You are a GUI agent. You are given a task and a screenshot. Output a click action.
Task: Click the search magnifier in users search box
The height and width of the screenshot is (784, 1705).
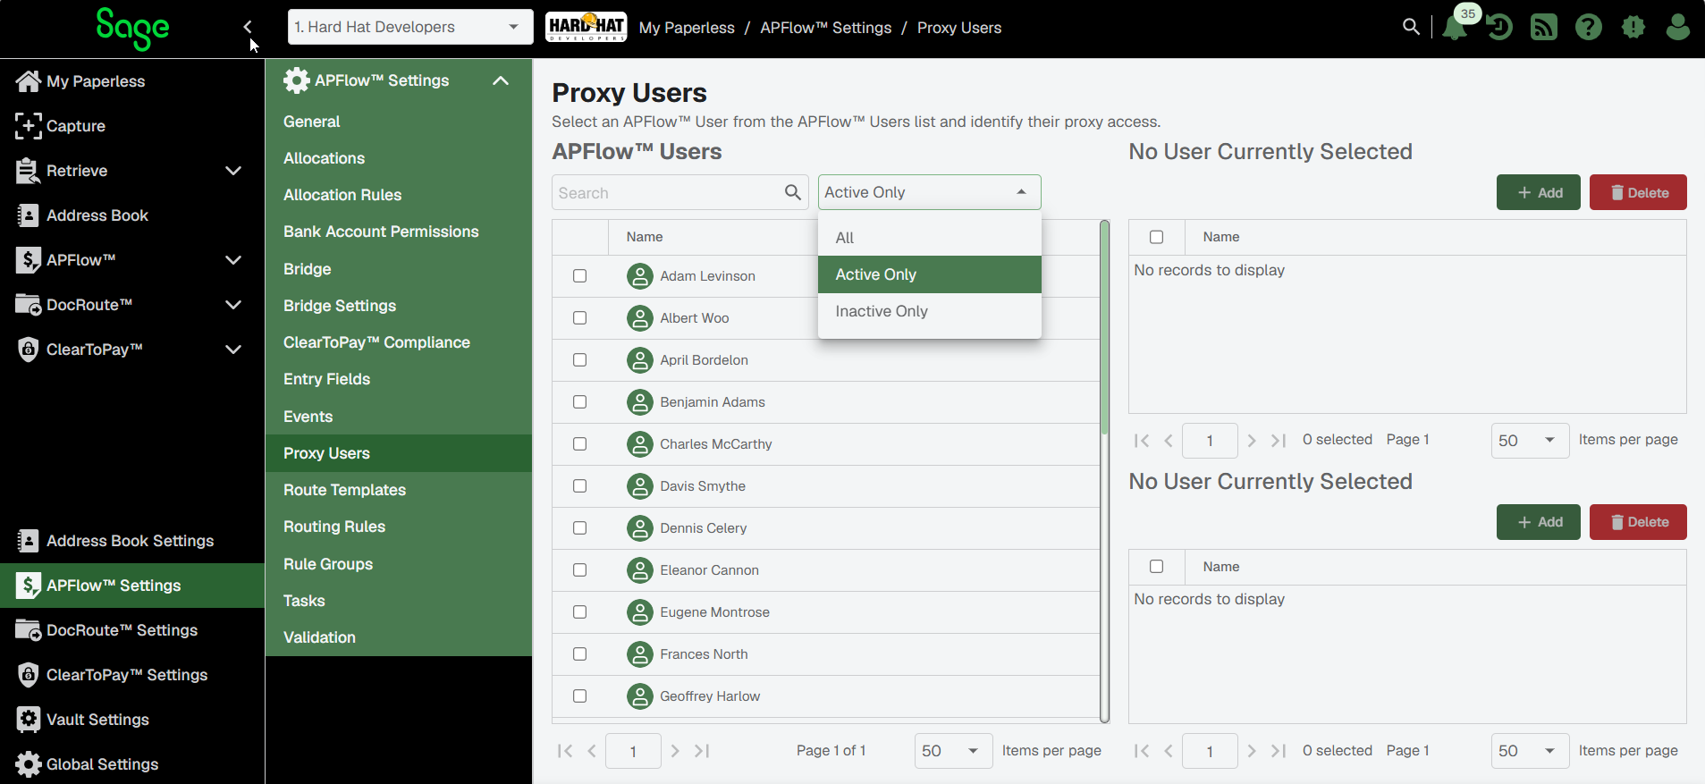[x=793, y=192]
